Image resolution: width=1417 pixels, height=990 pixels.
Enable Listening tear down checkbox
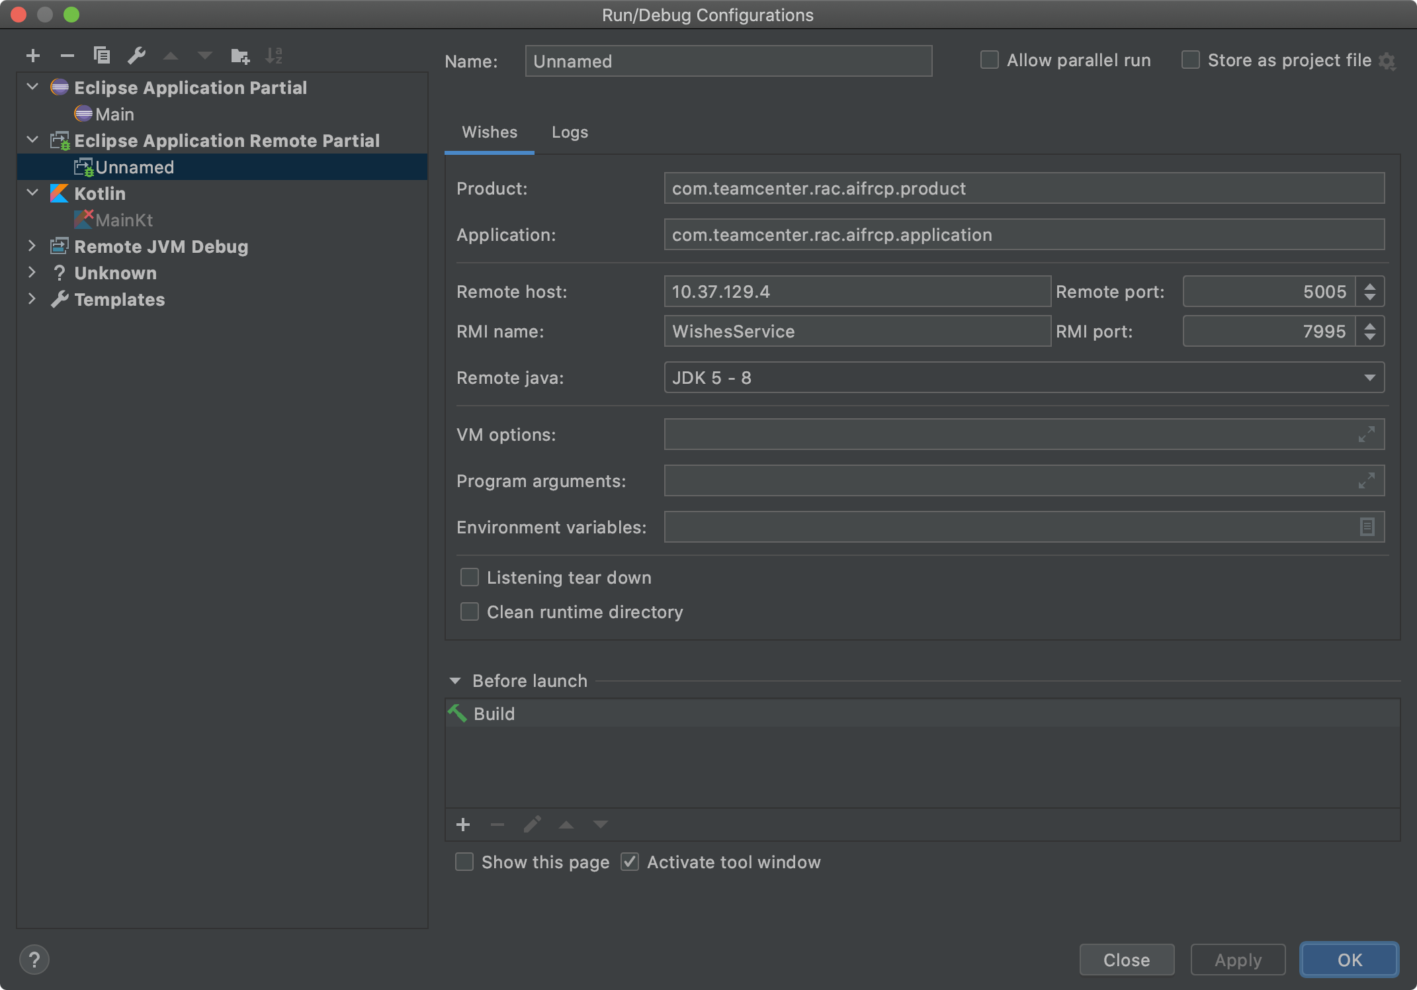click(470, 578)
